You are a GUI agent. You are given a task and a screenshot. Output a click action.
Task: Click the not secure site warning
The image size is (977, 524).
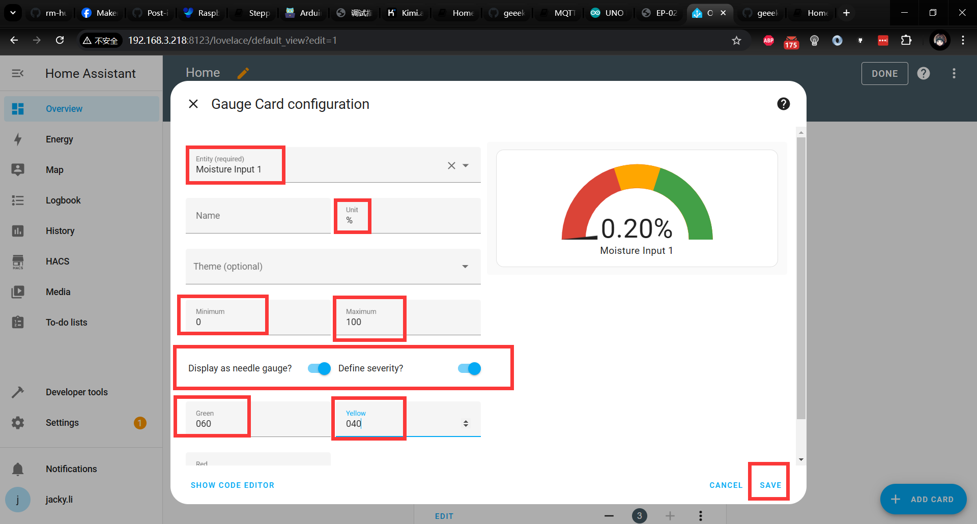[x=100, y=40]
